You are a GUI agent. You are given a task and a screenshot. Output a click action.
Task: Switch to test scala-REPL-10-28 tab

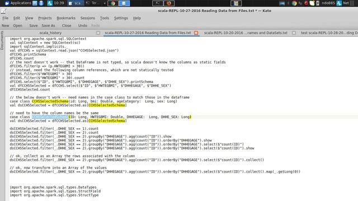(329, 33)
